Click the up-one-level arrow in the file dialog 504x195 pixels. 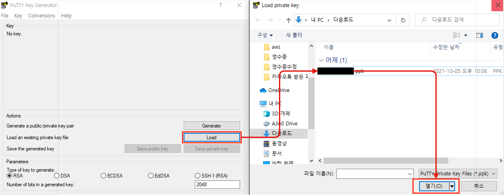289,20
